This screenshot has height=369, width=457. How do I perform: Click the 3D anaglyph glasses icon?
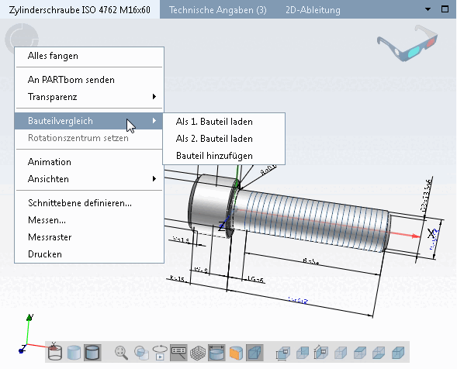(407, 43)
